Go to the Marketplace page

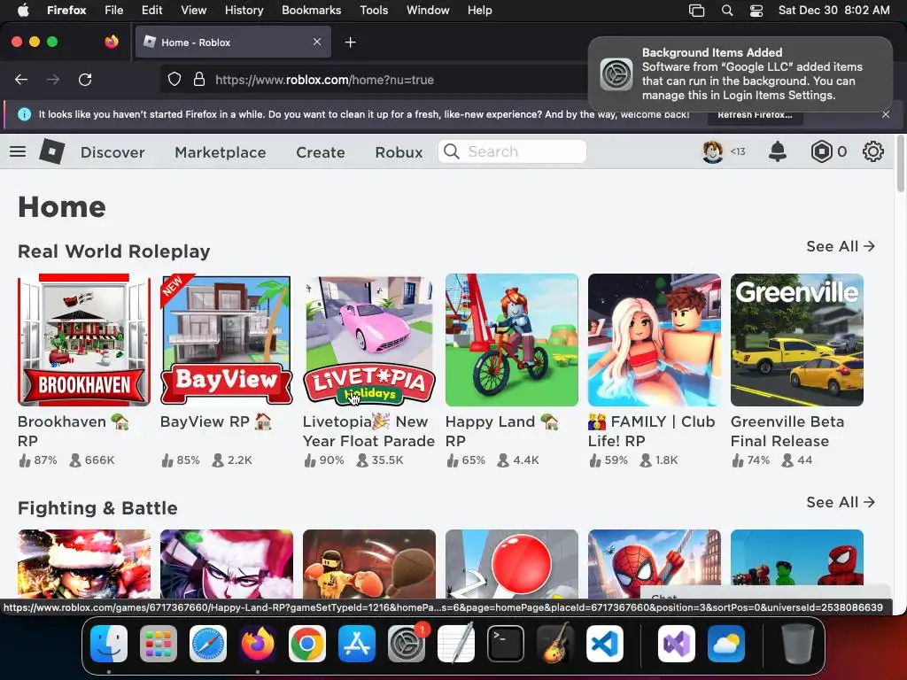tap(221, 152)
